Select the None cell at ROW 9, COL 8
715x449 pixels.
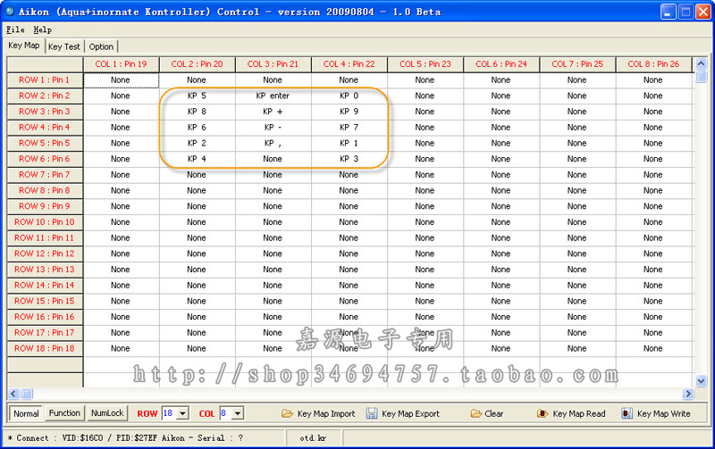click(x=653, y=206)
